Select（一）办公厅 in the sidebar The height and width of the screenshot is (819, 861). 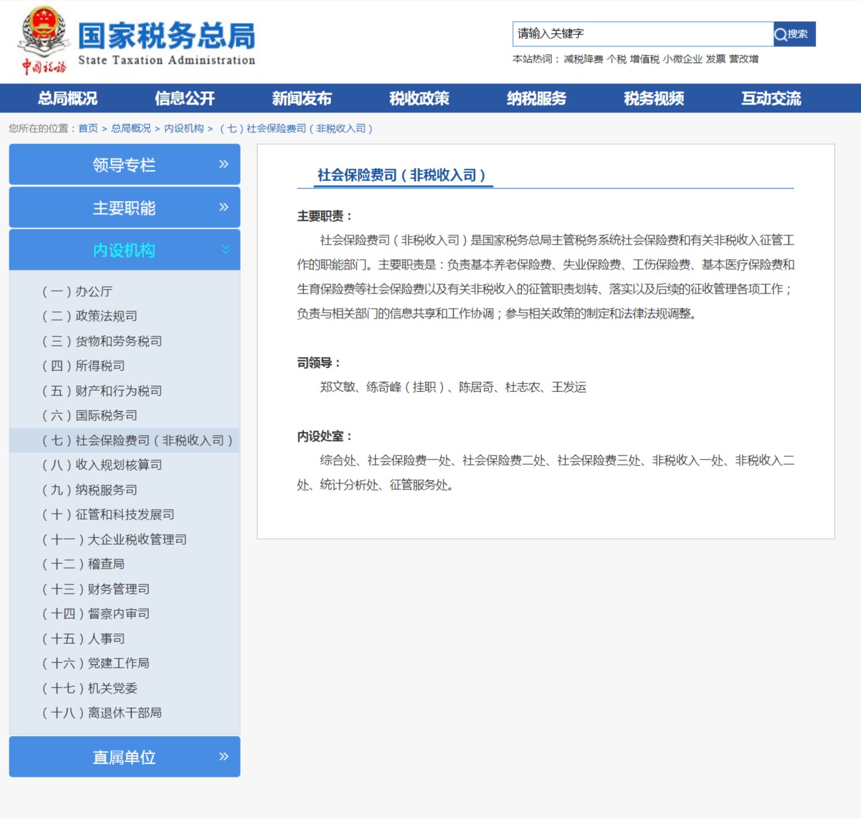[x=76, y=291]
